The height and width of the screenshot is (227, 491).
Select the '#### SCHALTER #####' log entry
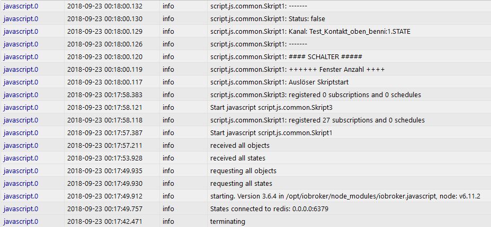[286, 57]
